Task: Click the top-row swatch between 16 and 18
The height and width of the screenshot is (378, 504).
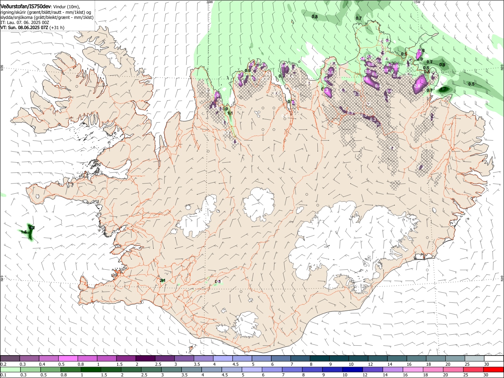Action: pos(416,358)
